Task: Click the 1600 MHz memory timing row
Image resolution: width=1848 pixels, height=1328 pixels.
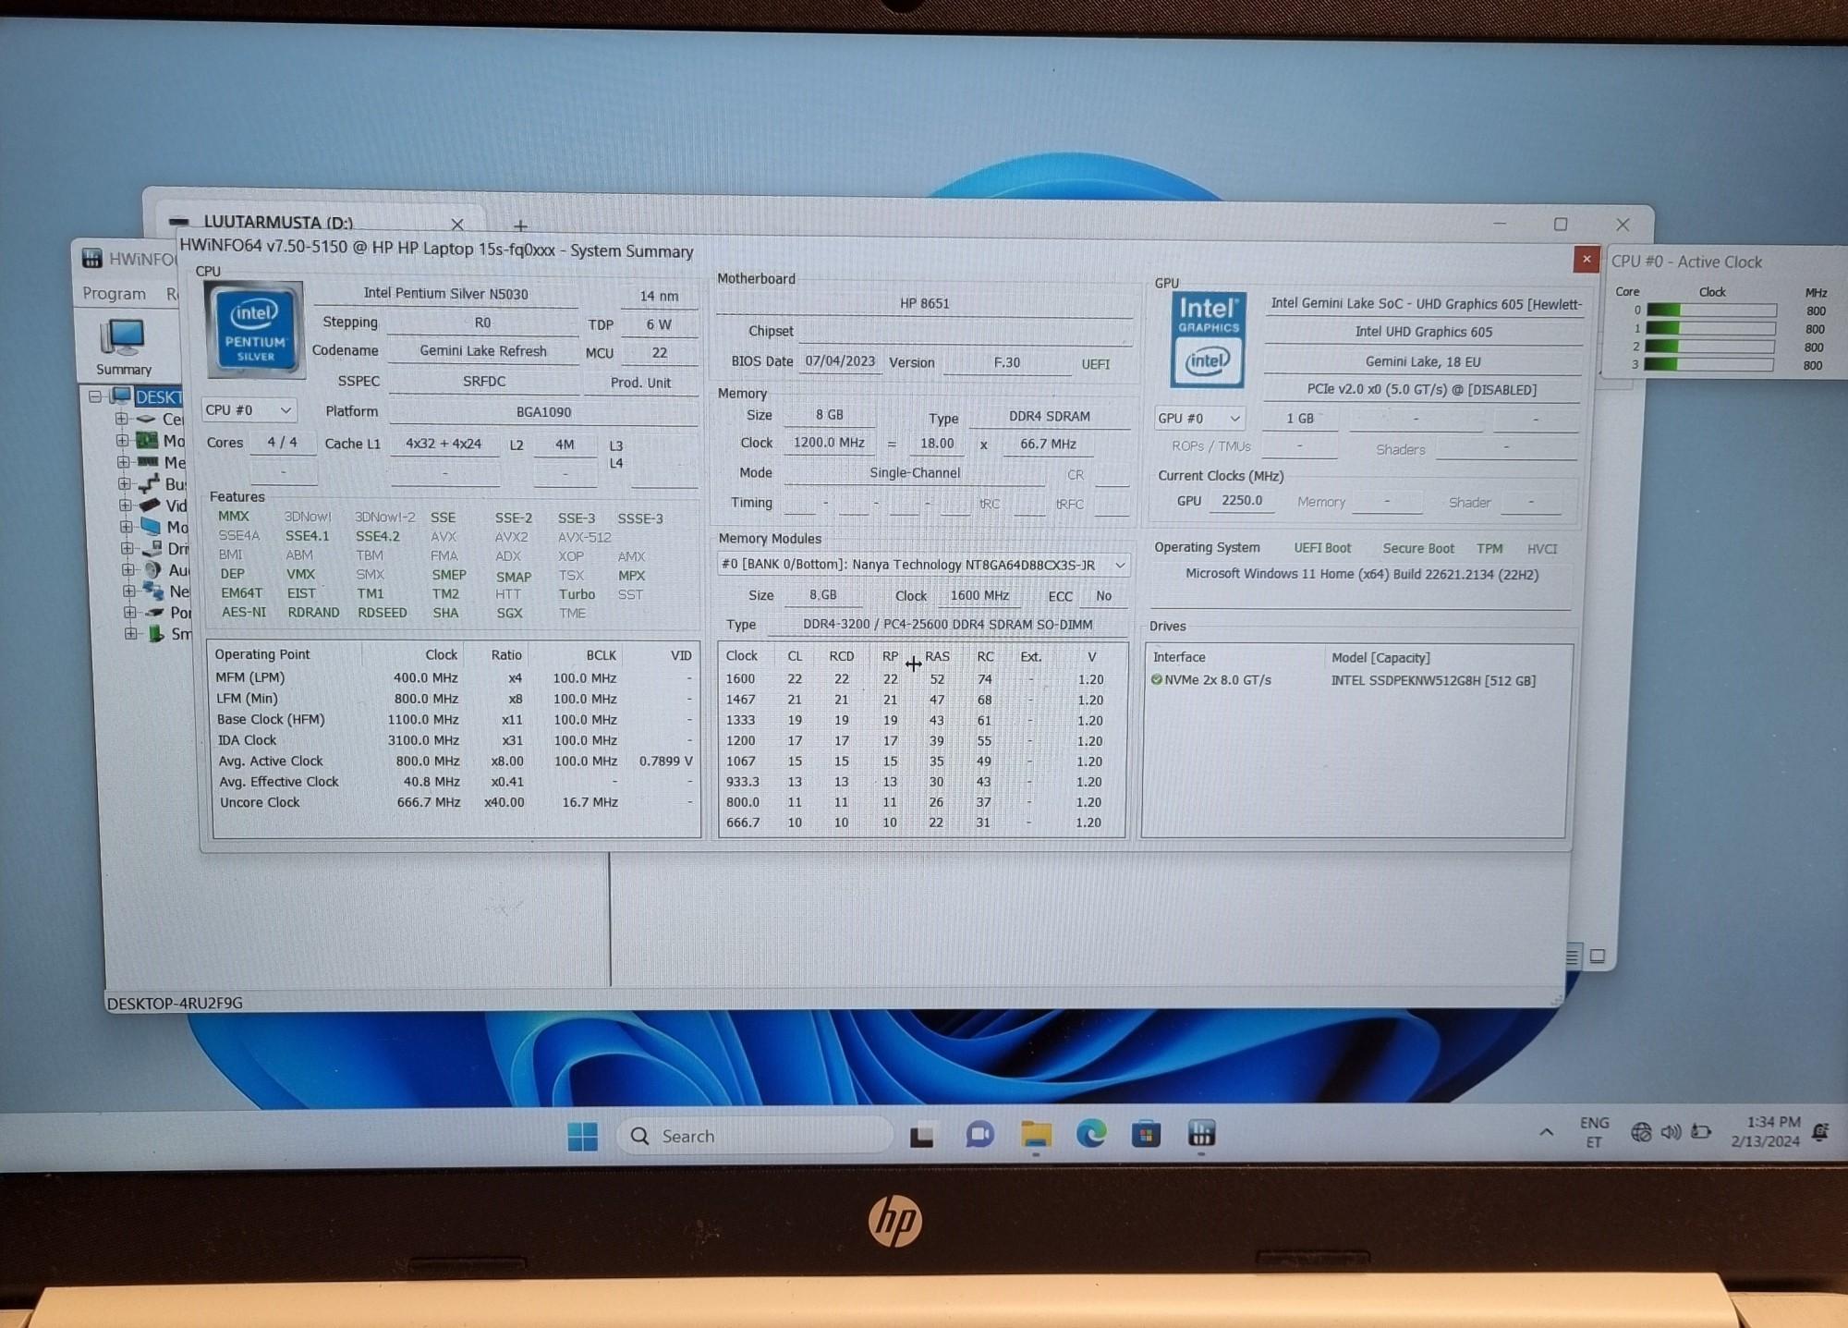Action: point(920,679)
